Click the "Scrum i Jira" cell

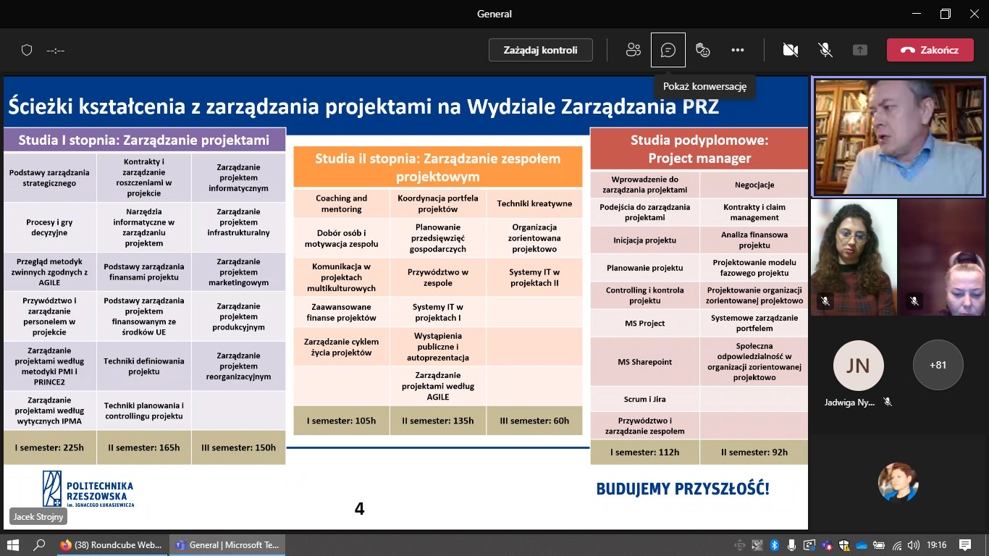644,399
